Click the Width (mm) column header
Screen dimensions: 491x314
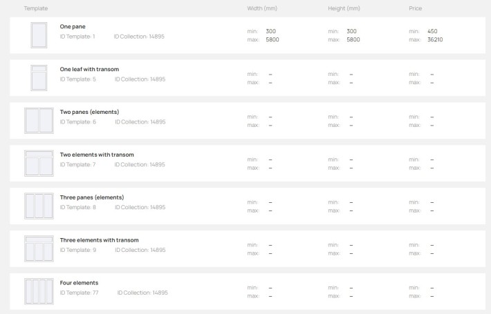(x=262, y=8)
